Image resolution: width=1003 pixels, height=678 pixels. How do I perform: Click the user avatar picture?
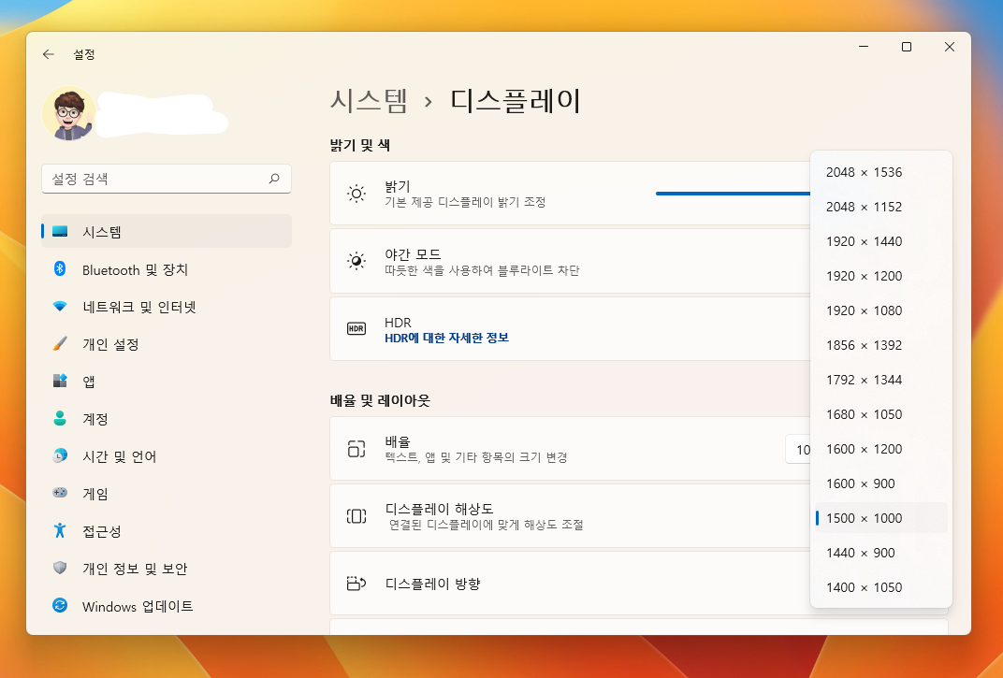69,113
